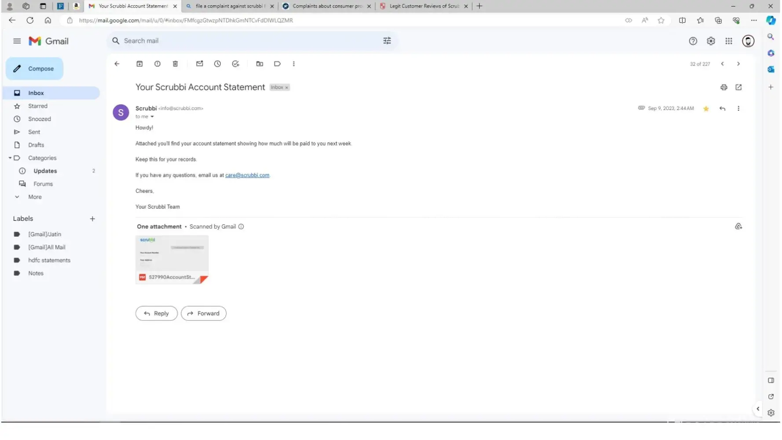The image size is (782, 440).
Task: Open the [Gmail]/Jatin label
Action: [44, 235]
